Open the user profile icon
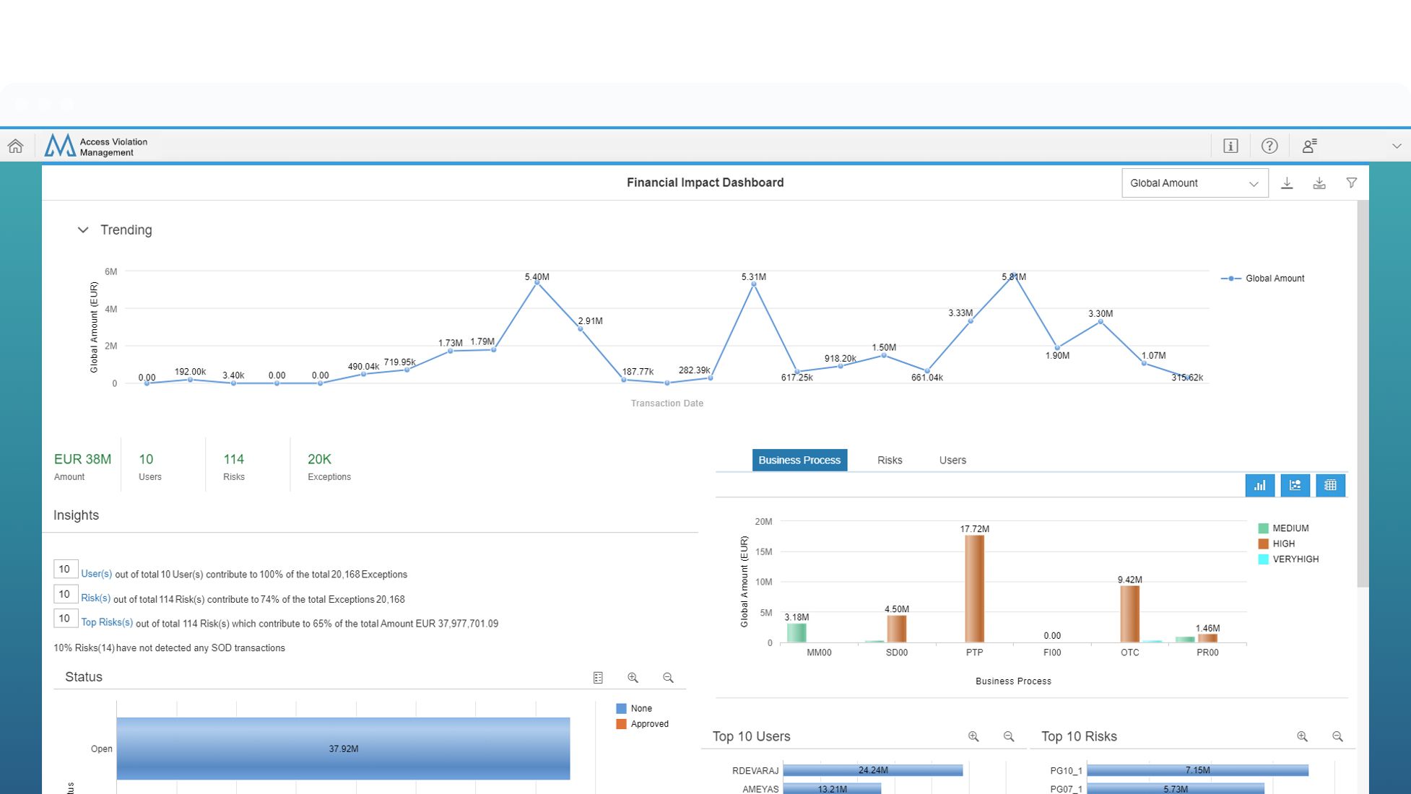This screenshot has height=794, width=1411. coord(1309,147)
